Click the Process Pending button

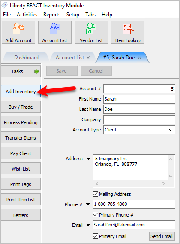[x=21, y=122]
